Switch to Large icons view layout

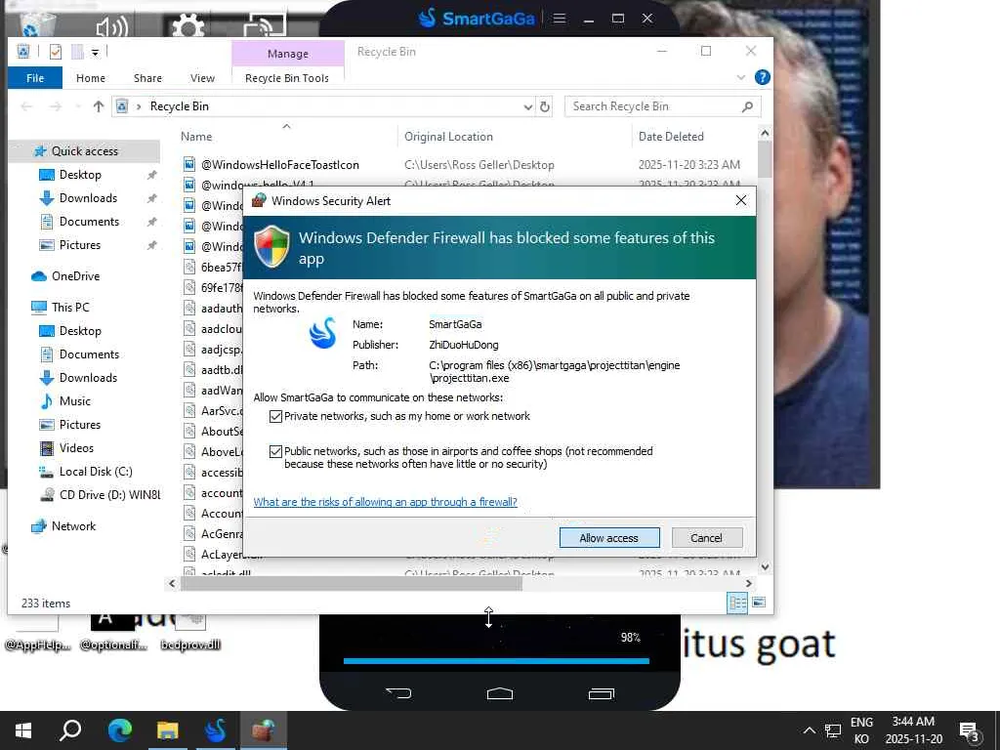(759, 603)
